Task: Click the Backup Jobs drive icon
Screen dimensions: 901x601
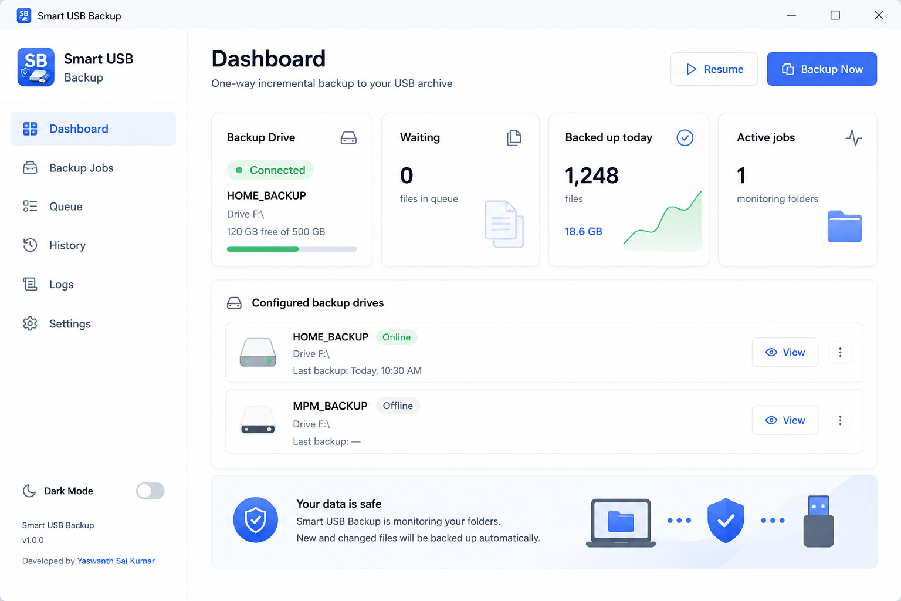Action: (x=30, y=168)
